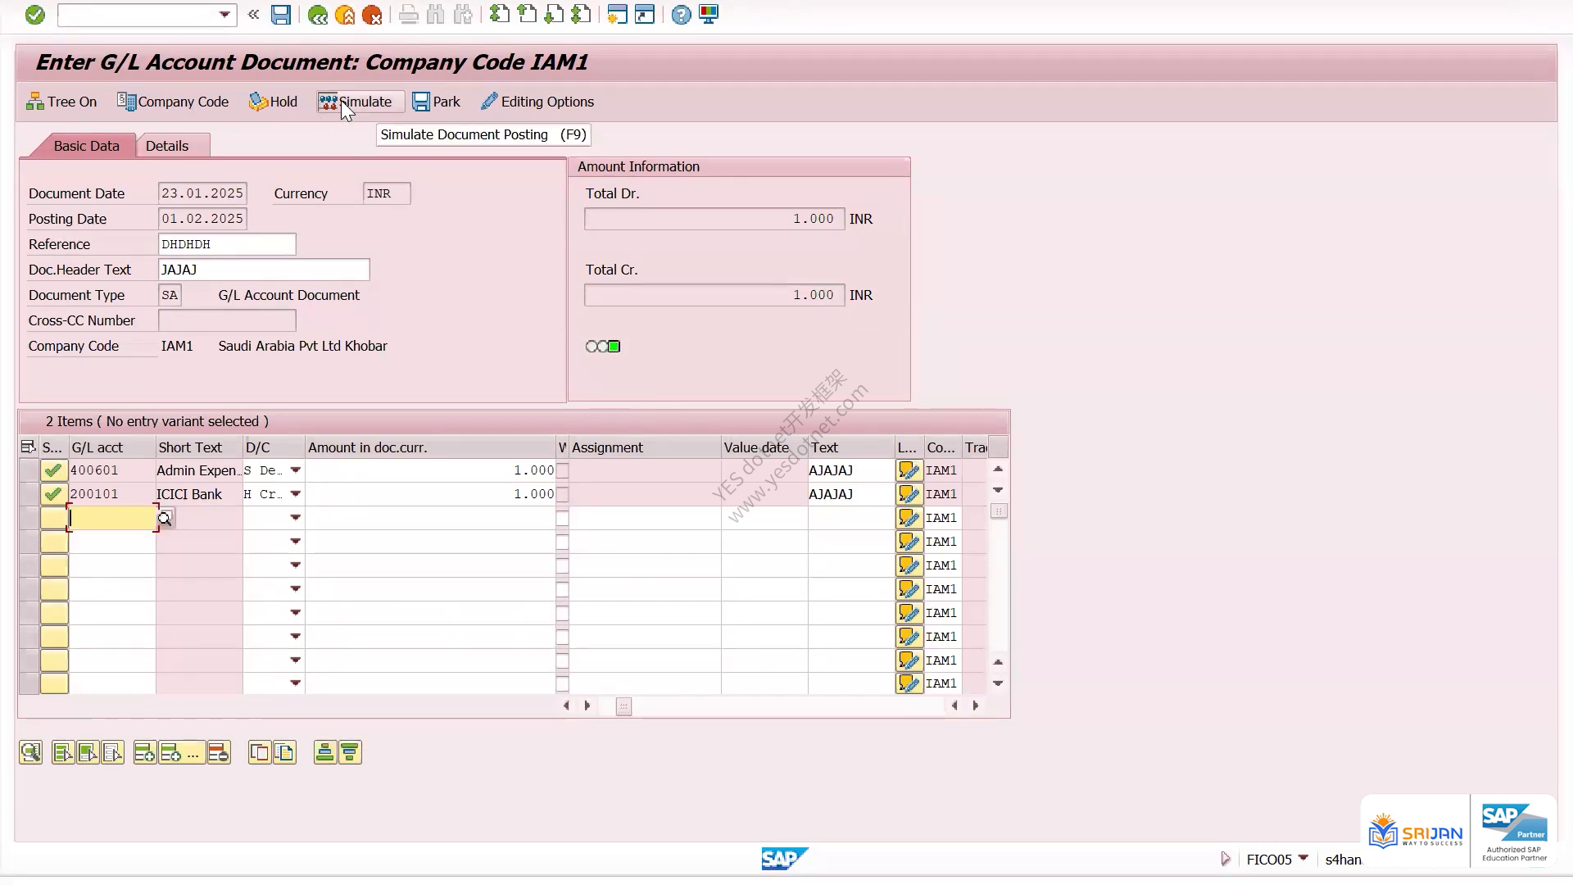
Task: Click the horizontal scrollbar handle below table
Action: (623, 706)
